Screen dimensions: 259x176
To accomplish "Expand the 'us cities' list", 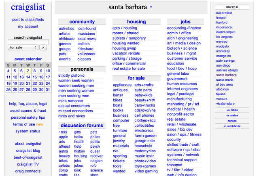I will point(232,110).
